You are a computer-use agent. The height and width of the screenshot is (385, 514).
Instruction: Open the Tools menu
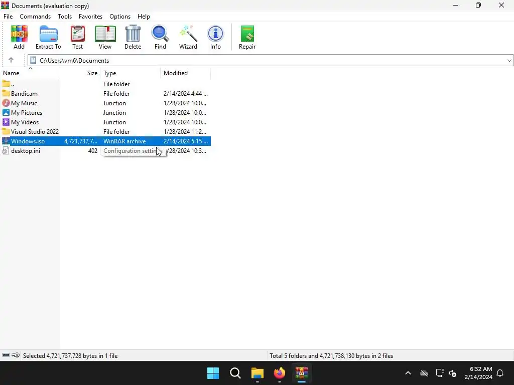pyautogui.click(x=65, y=17)
